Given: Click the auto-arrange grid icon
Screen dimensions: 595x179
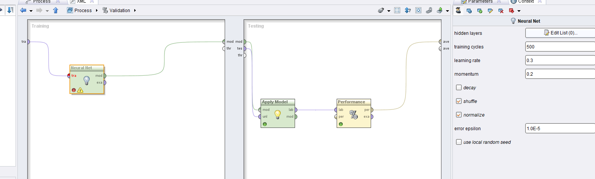Looking at the screenshot, I should point(397,10).
